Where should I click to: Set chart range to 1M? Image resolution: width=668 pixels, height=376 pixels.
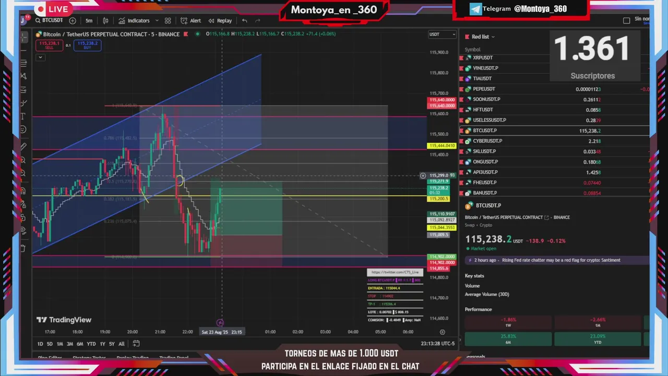(60, 344)
